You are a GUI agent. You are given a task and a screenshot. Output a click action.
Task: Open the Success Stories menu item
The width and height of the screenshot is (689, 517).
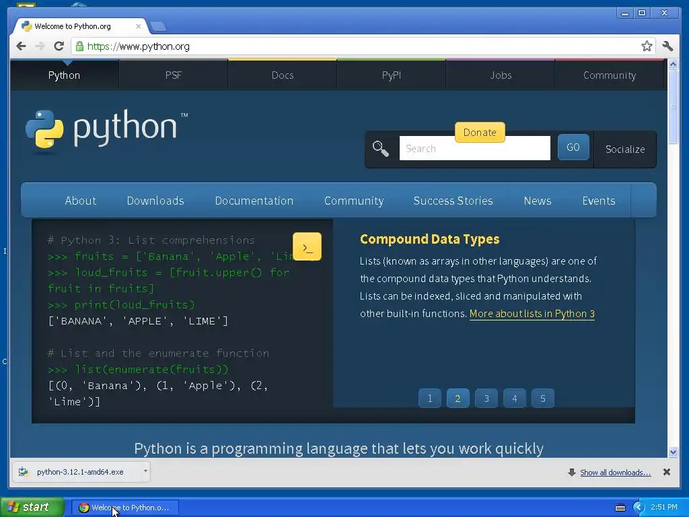[x=453, y=201]
